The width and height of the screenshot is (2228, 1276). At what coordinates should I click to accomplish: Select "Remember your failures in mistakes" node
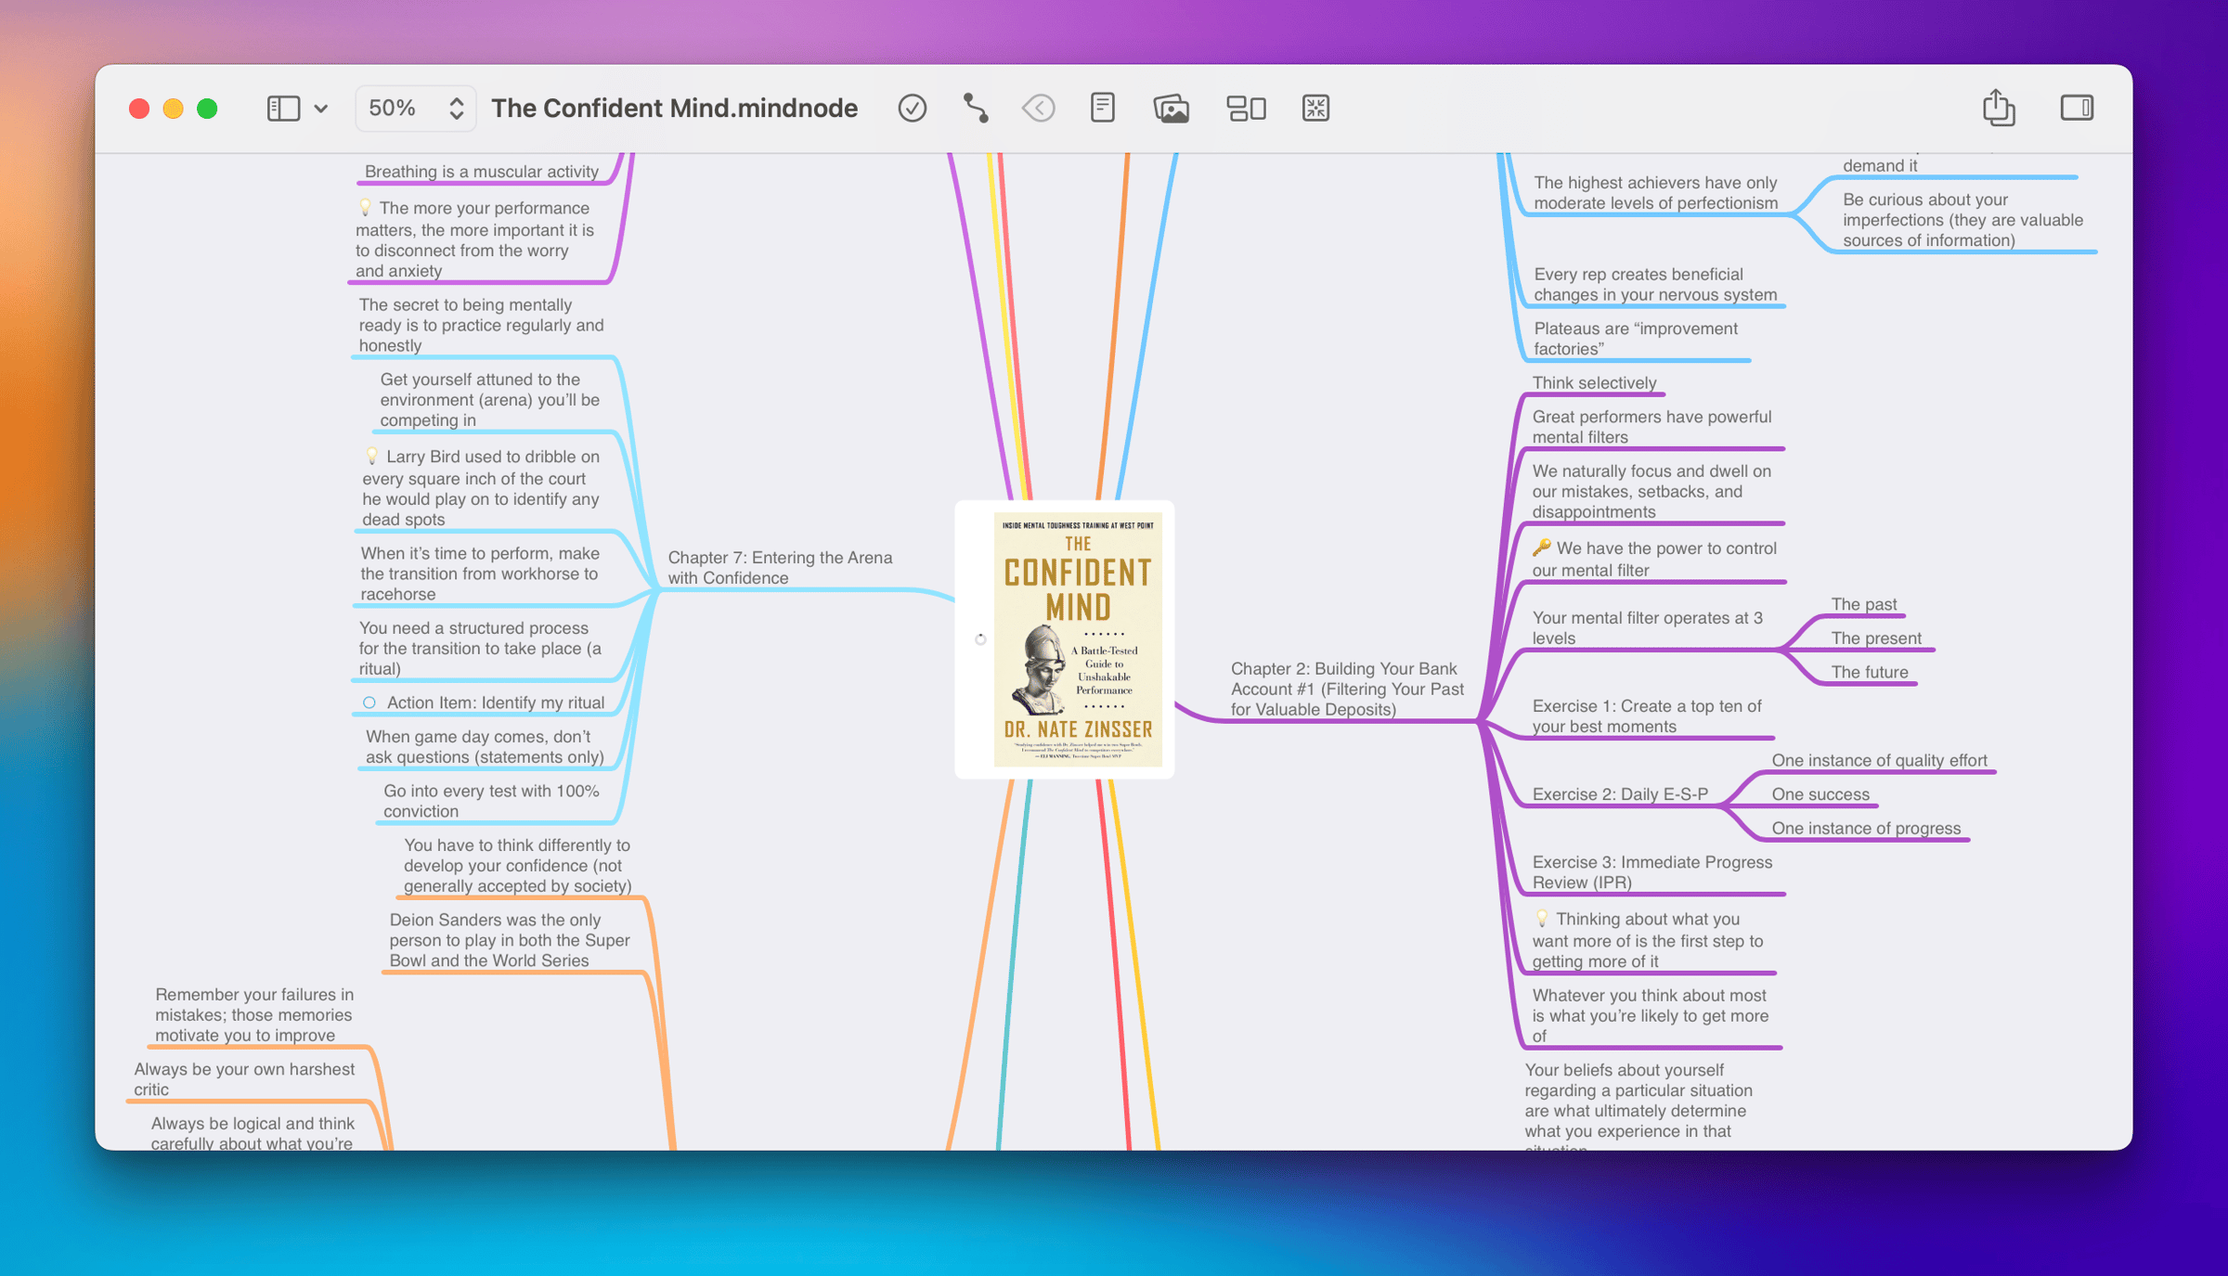(x=253, y=1014)
